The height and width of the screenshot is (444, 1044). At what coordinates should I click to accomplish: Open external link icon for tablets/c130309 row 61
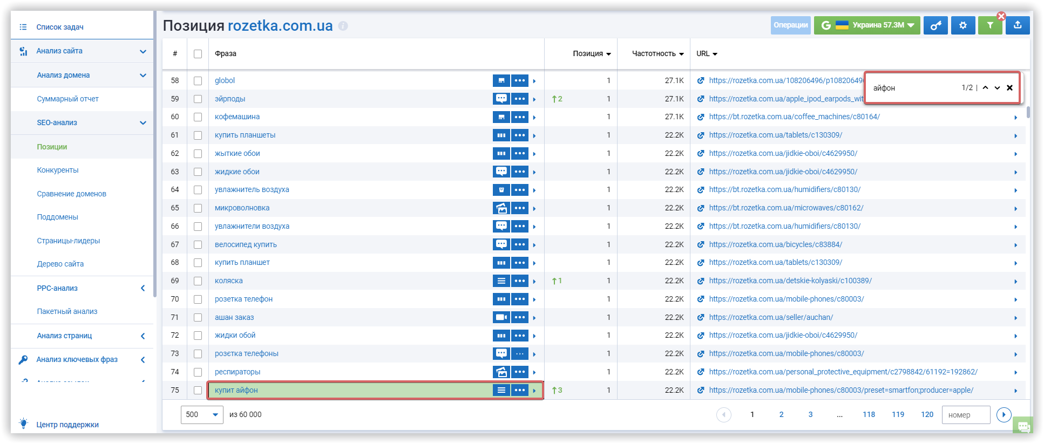tap(701, 135)
